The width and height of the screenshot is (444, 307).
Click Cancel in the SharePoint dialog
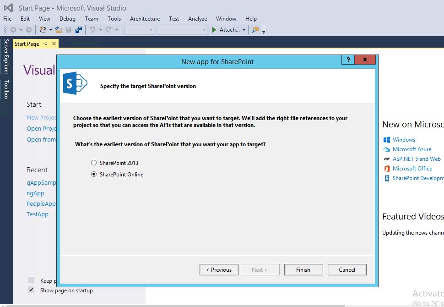click(x=347, y=269)
